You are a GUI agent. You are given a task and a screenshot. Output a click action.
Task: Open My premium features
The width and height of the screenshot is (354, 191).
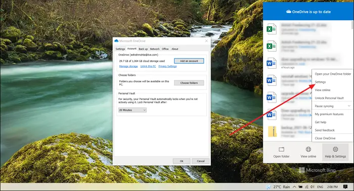click(x=333, y=114)
